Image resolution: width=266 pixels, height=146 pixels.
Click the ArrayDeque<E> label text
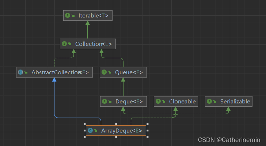(122, 130)
